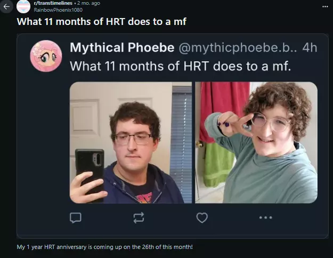Viewport: 333px width, 258px height.
Task: Click the repost arrows icon
Action: [x=139, y=218]
